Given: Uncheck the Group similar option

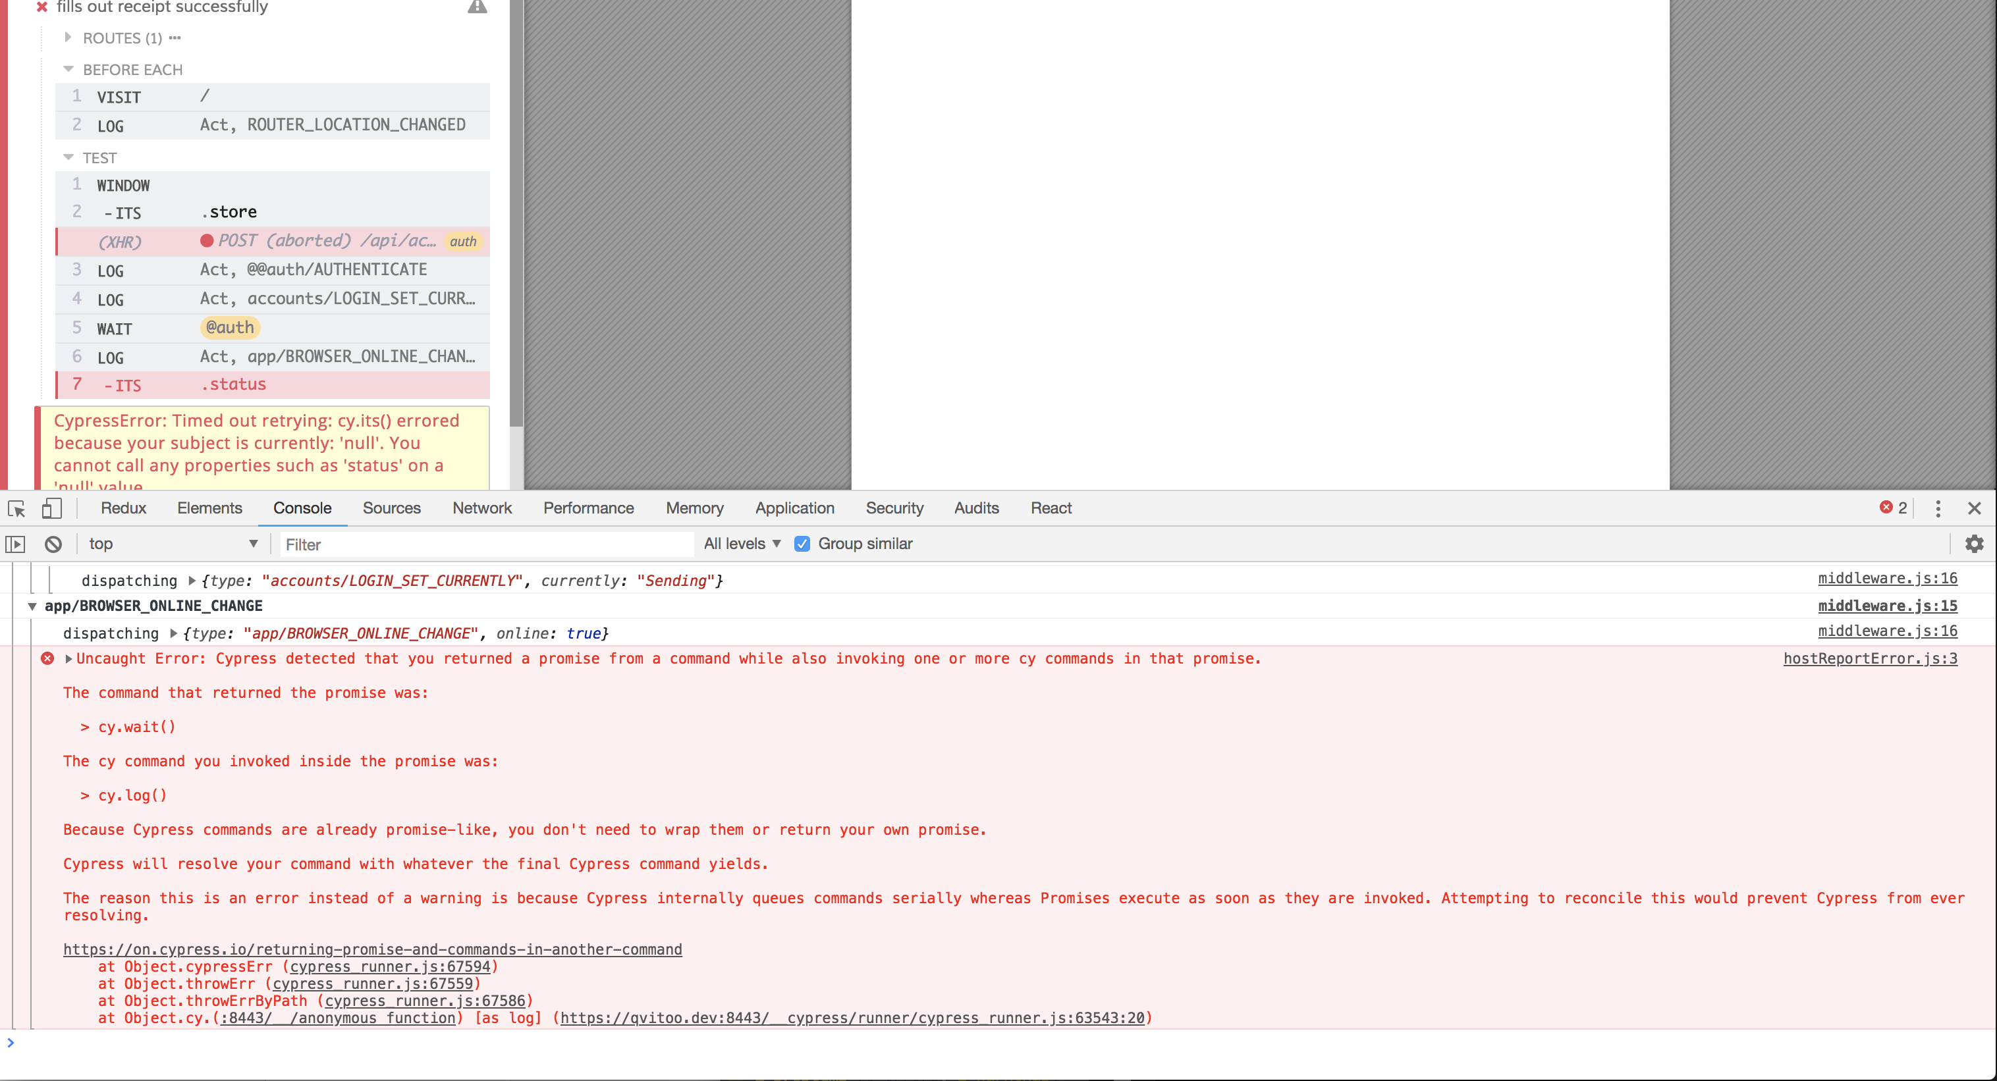Looking at the screenshot, I should [802, 543].
